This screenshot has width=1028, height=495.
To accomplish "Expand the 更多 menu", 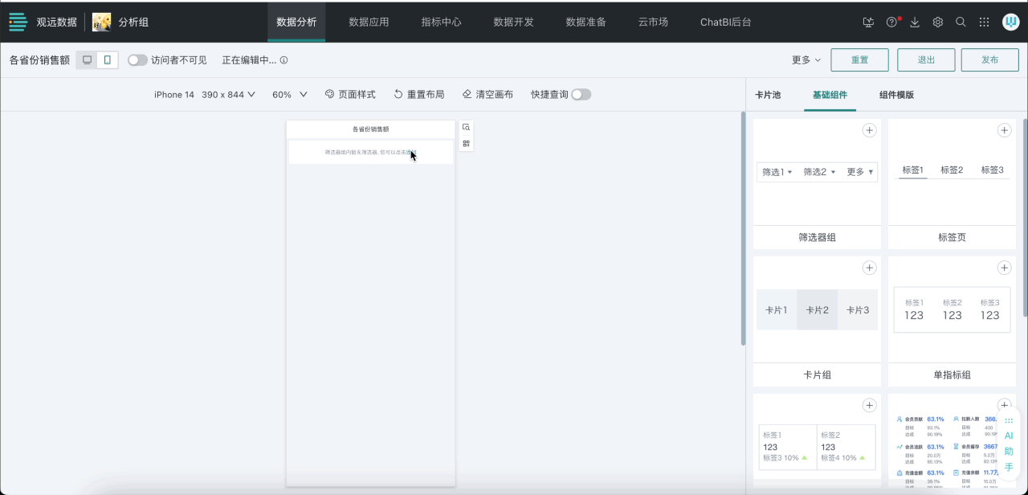I will [806, 60].
